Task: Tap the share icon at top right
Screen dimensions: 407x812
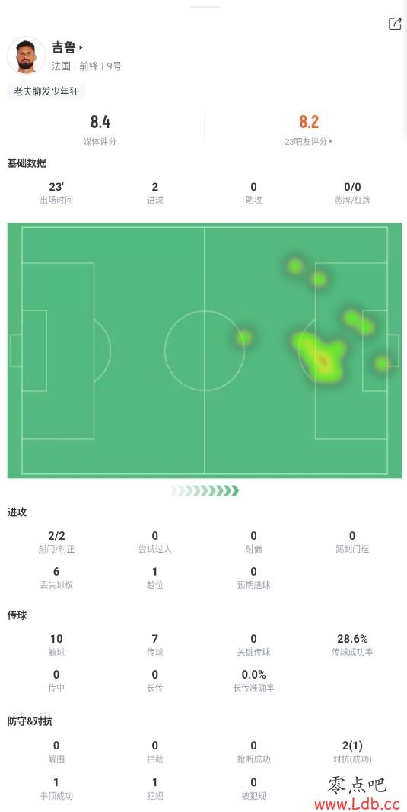Action: [x=395, y=24]
